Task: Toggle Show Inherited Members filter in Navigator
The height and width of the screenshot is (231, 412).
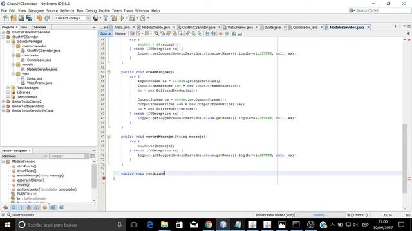Action: pos(6,207)
